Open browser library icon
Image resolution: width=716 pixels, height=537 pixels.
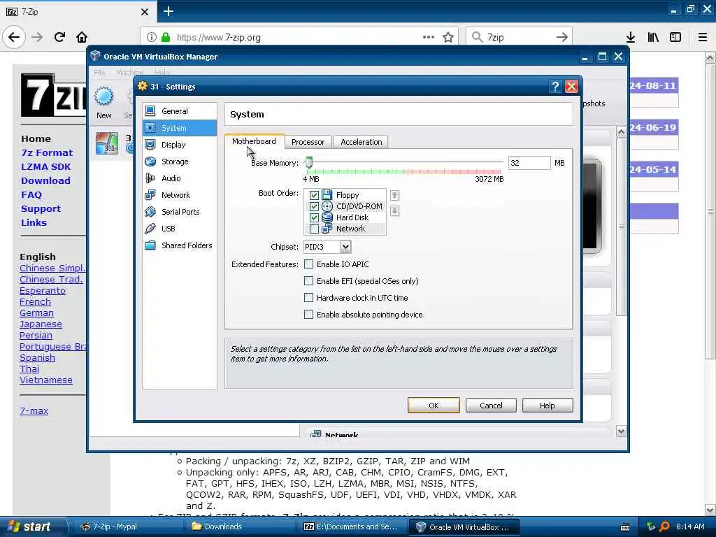coord(653,37)
